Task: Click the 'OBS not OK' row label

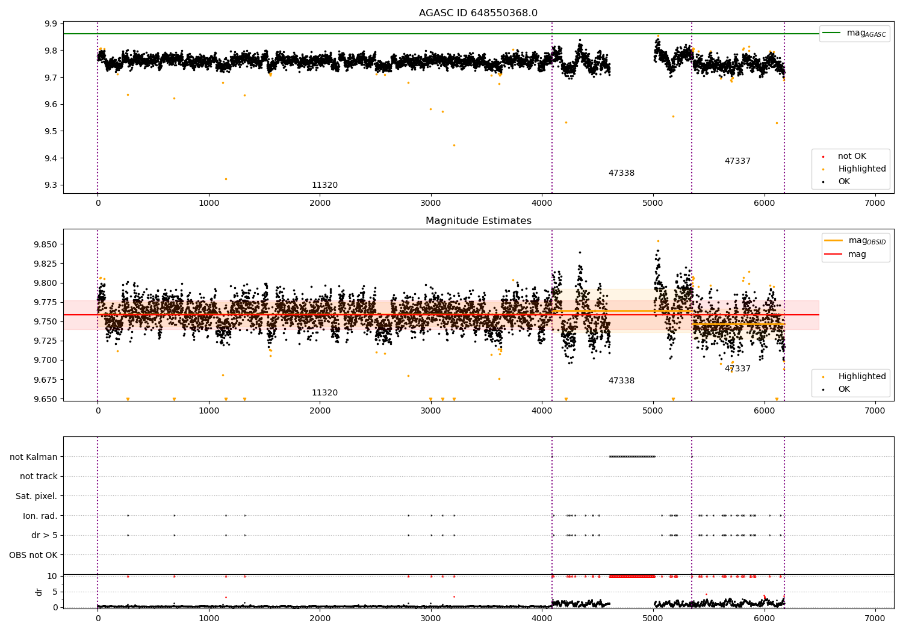Action: [33, 555]
